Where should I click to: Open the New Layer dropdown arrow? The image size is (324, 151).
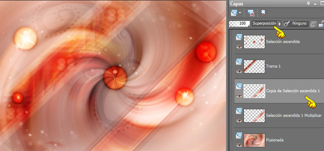(240, 13)
